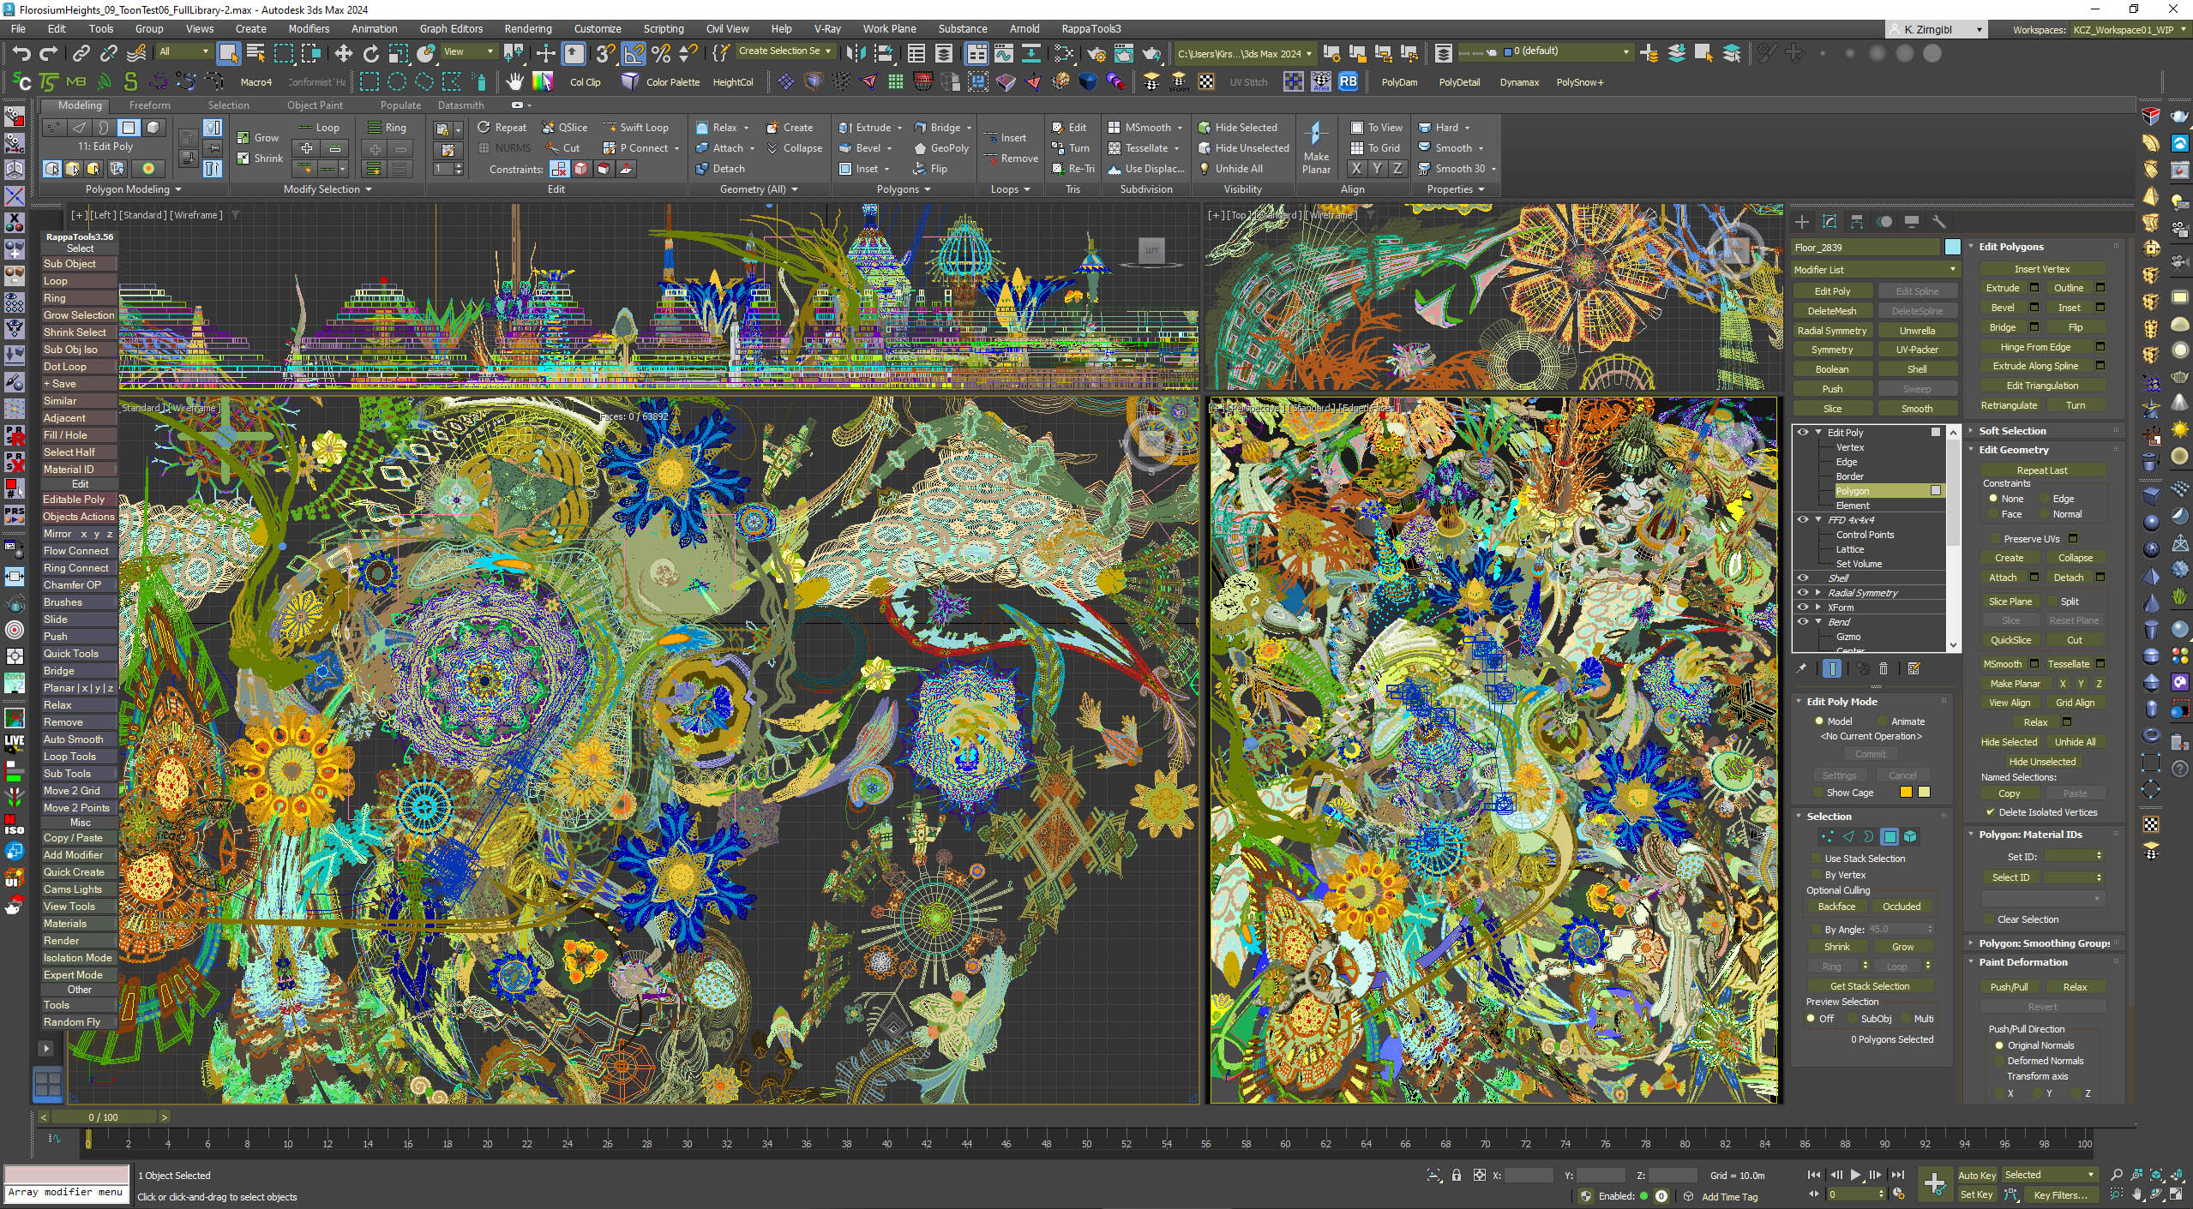Image resolution: width=2193 pixels, height=1209 pixels.
Task: Click the Insert Vertex button
Action: point(2042,269)
